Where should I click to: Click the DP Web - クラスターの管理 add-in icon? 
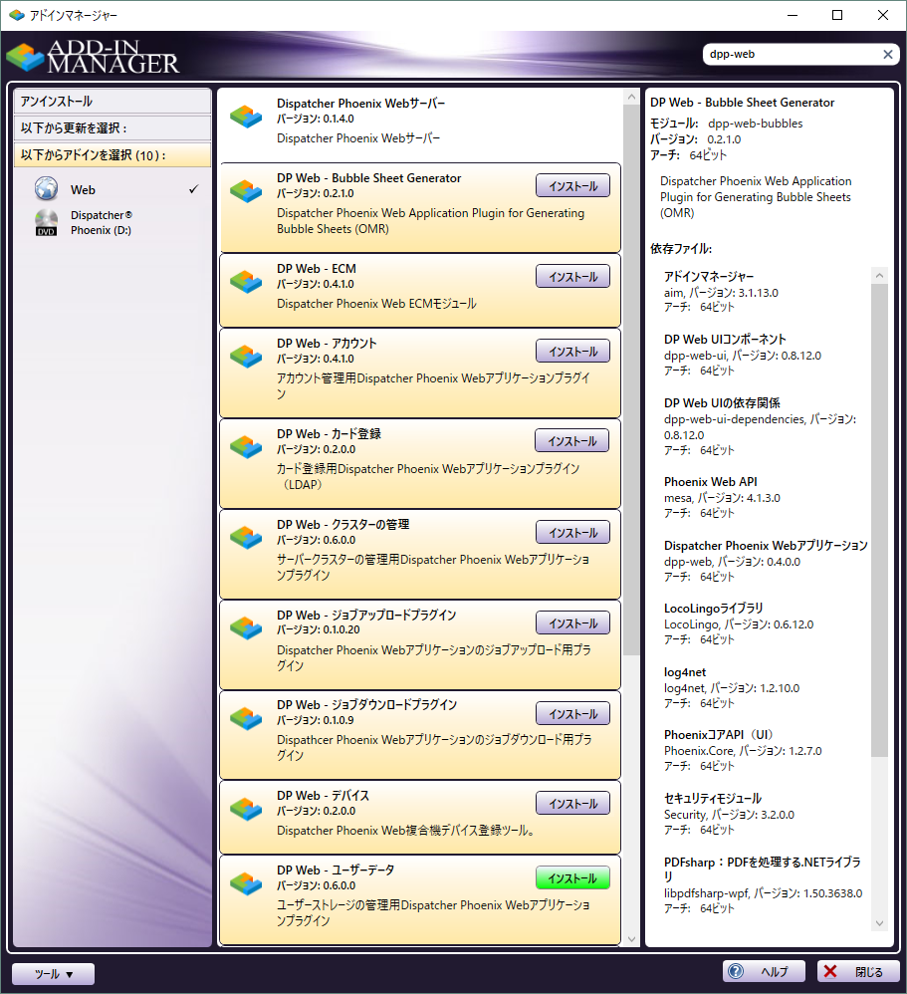pyautogui.click(x=246, y=538)
